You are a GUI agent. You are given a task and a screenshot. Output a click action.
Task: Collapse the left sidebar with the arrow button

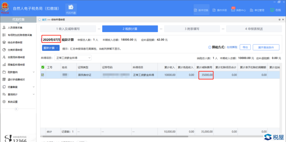tap(16, 109)
